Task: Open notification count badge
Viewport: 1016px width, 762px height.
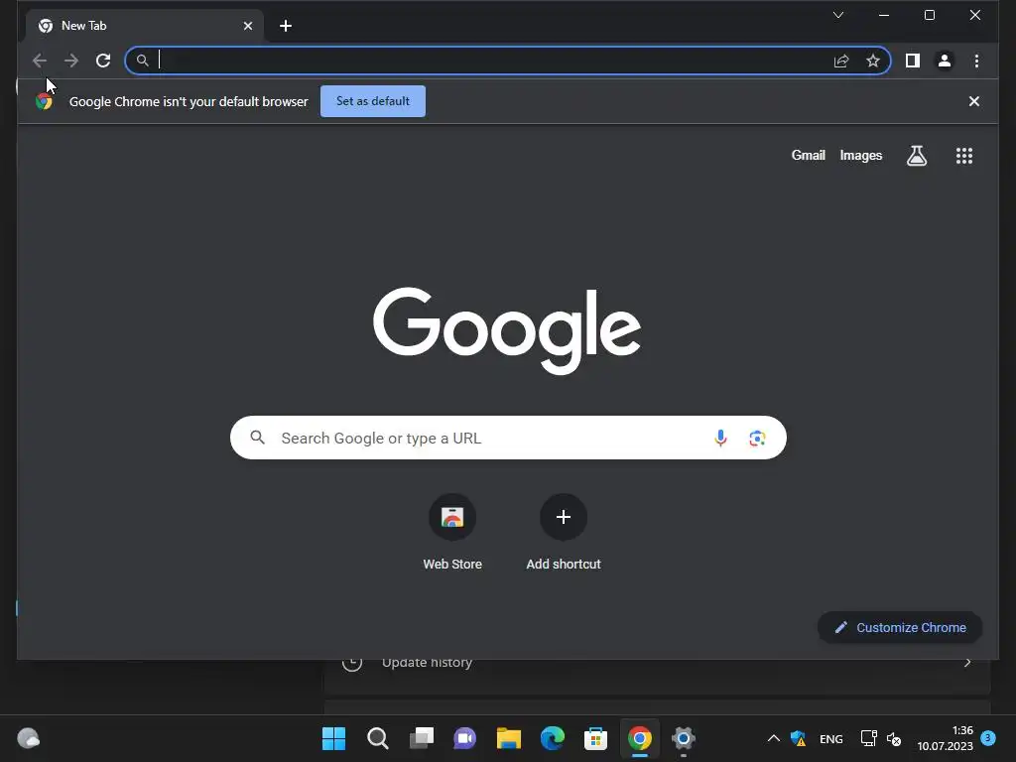Action: 988,737
